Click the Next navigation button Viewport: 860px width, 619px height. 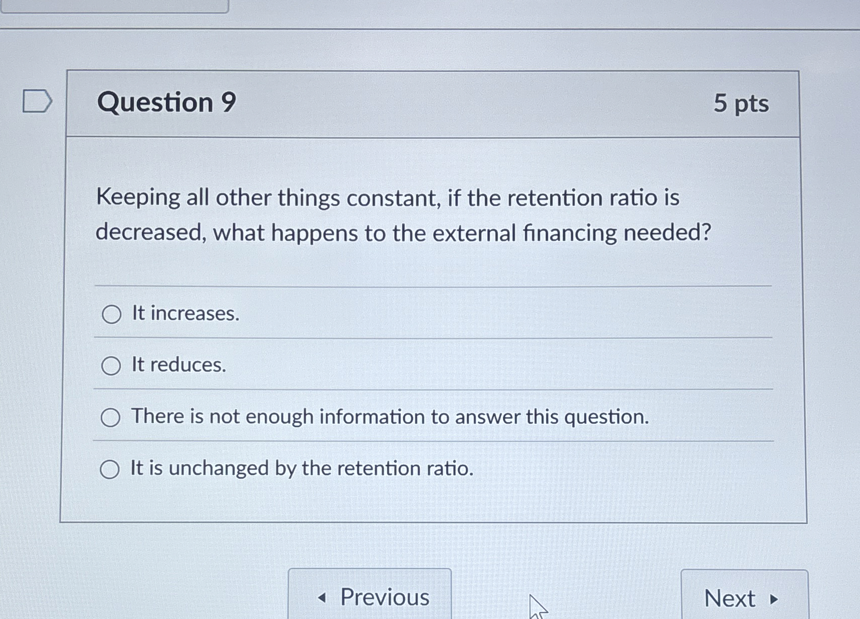(x=744, y=597)
